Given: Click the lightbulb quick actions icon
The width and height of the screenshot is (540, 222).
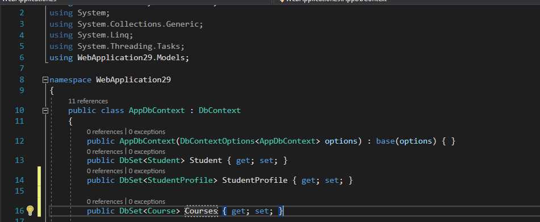Looking at the screenshot, I should point(30,210).
